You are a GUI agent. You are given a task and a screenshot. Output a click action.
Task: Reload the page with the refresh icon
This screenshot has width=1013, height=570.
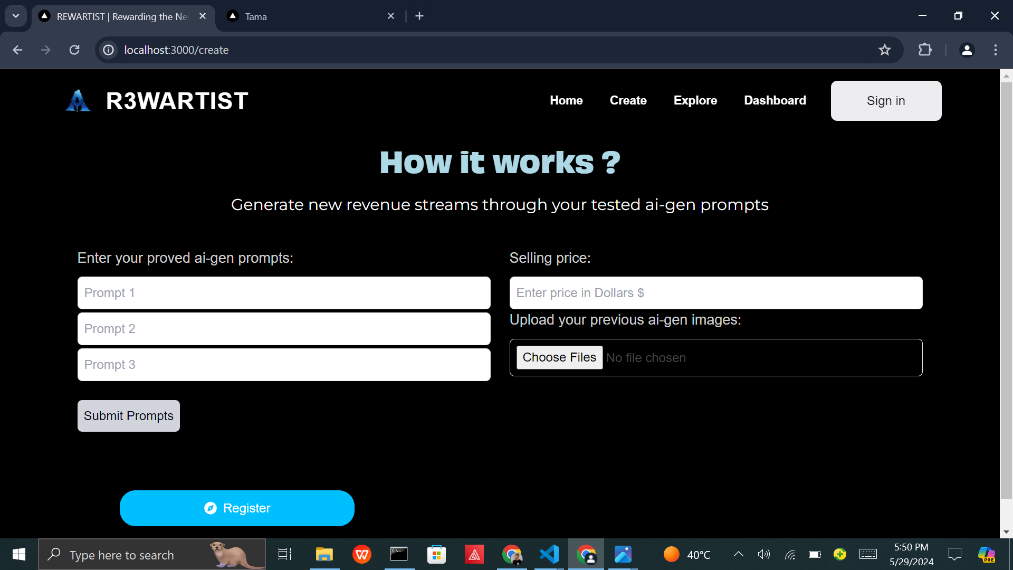click(74, 50)
